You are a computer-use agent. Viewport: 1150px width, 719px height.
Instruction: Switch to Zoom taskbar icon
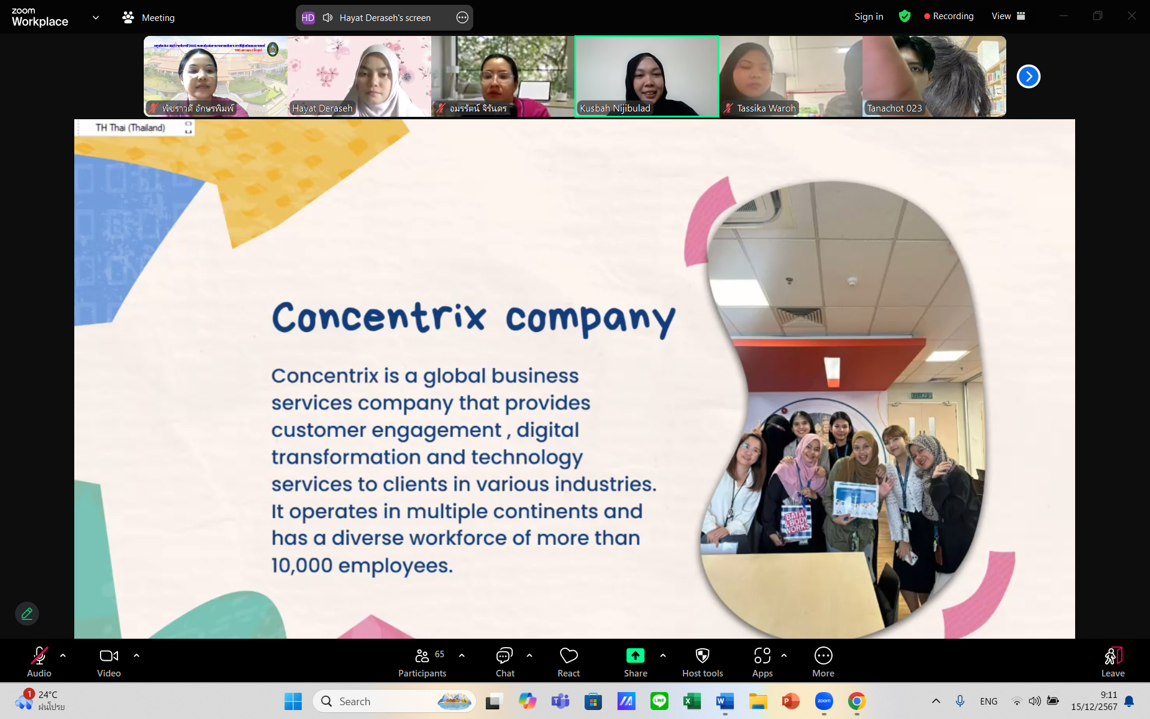click(x=824, y=701)
